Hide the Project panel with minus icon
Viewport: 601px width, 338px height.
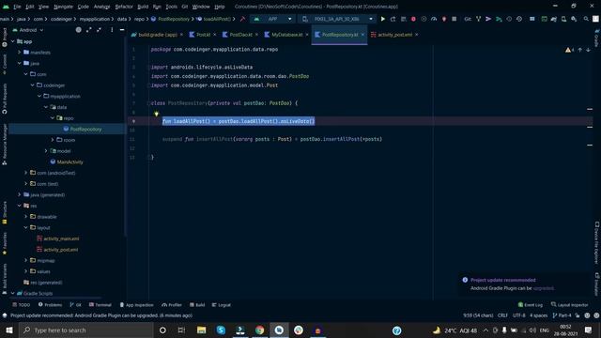point(122,30)
